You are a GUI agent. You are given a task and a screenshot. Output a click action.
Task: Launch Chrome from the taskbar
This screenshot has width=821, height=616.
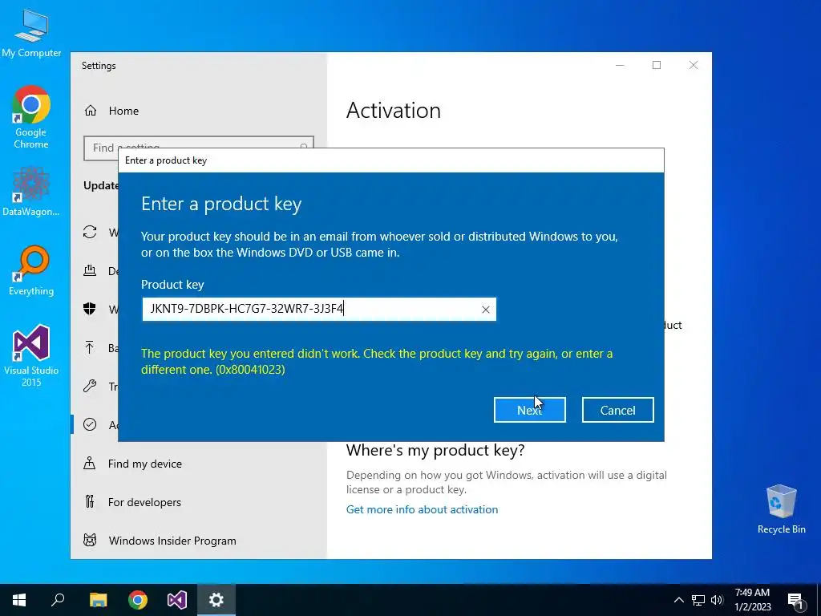point(138,600)
